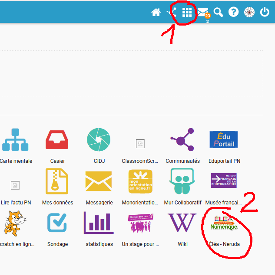Open the Mur Collaboratif app
275x275 pixels.
click(x=182, y=181)
